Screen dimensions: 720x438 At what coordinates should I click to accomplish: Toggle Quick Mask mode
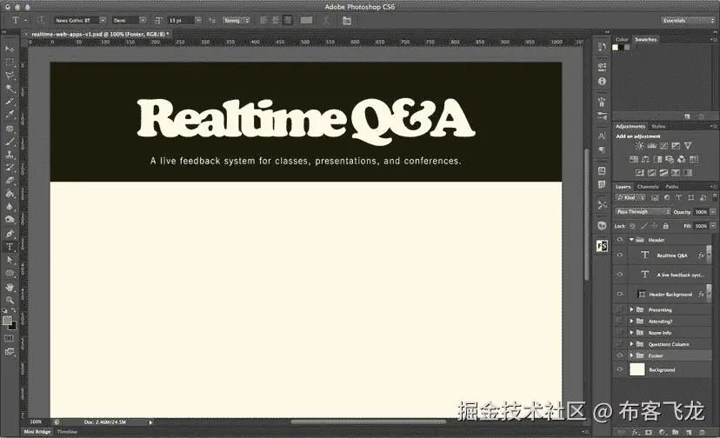(x=10, y=338)
